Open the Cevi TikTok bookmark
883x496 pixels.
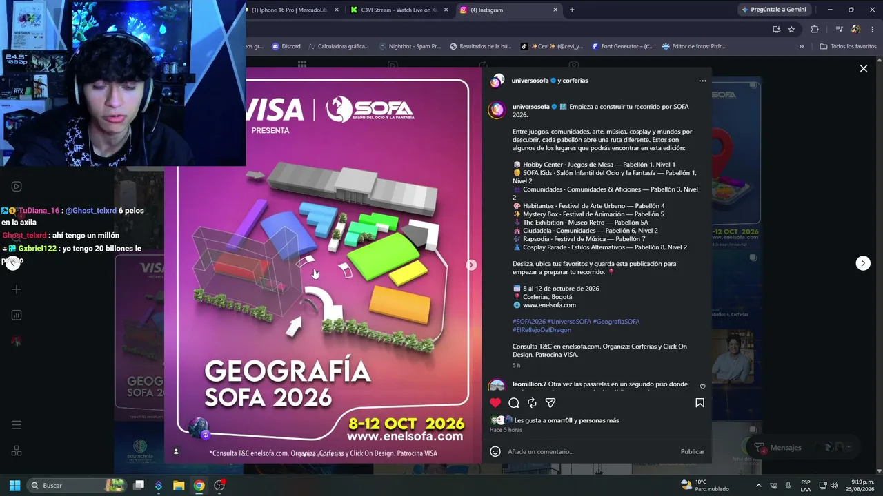click(552, 46)
